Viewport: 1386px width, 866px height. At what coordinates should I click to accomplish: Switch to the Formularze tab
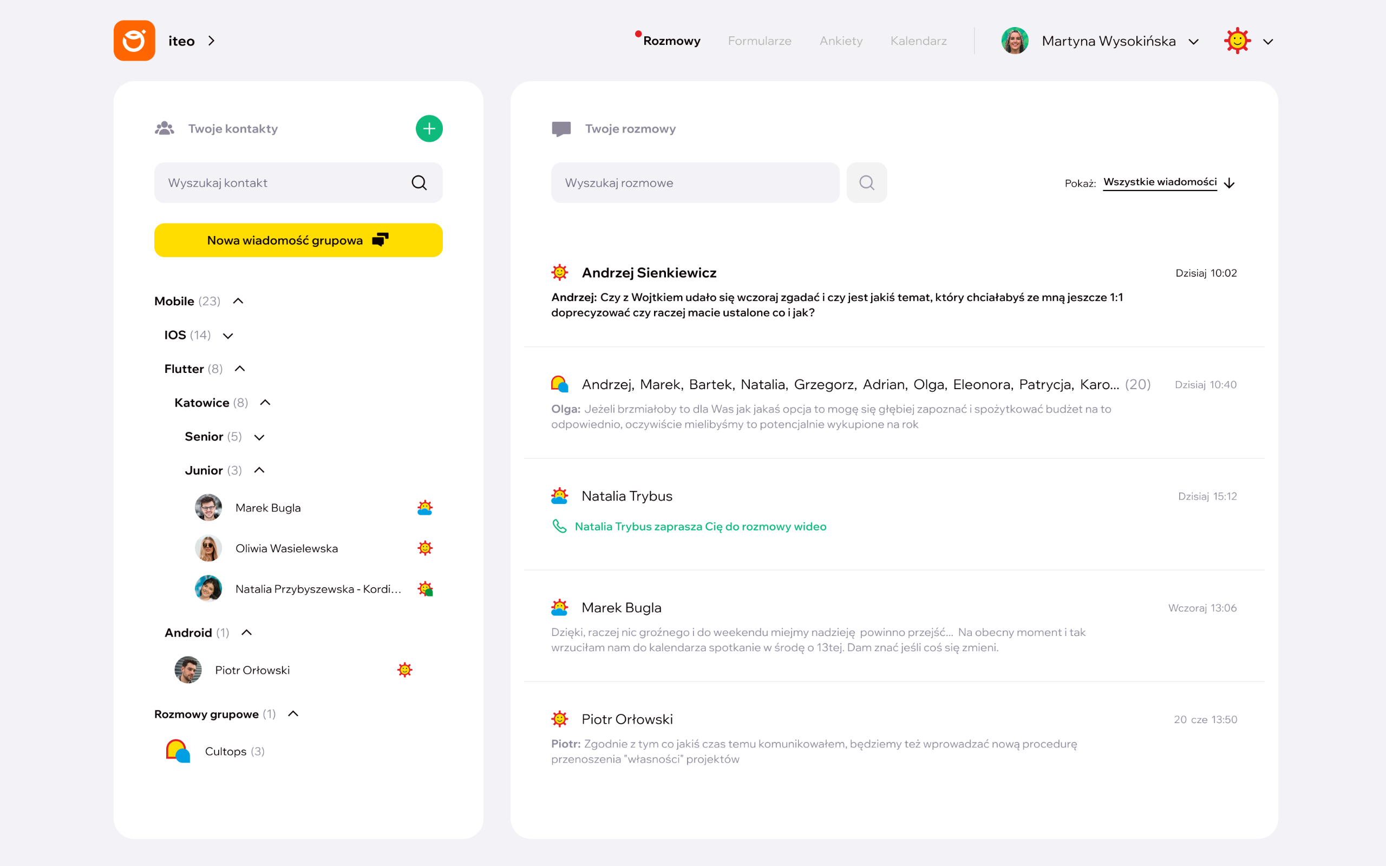pos(760,41)
